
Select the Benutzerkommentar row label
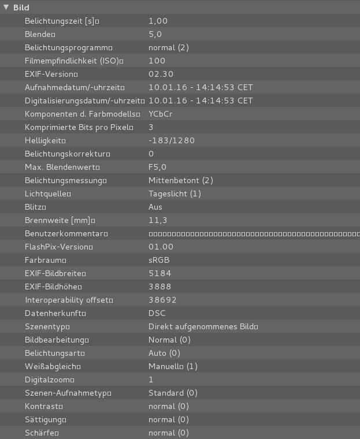[x=65, y=233]
